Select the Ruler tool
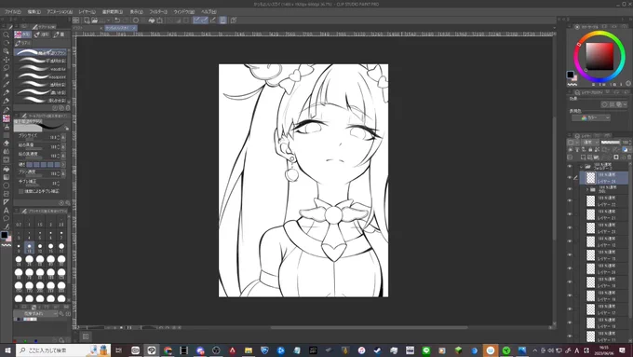 (7, 201)
